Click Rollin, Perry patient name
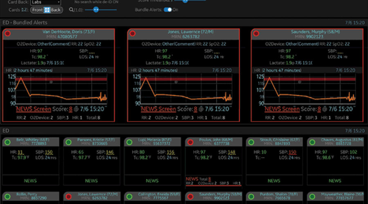Image resolution: width=368 pixels, height=204 pixels. click(x=27, y=194)
